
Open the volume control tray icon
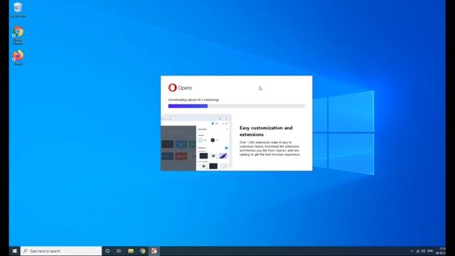424,251
